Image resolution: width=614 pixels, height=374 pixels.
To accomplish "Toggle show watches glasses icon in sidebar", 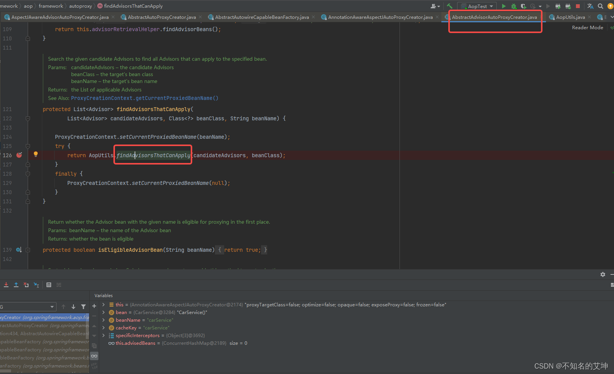I will click(x=94, y=356).
